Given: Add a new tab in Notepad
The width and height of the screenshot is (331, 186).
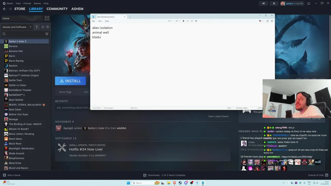Looking at the screenshot, I should [x=130, y=17].
